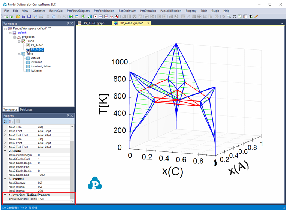Click the Print toolbar icon
This screenshot has width=287, height=211.
click(41, 16)
